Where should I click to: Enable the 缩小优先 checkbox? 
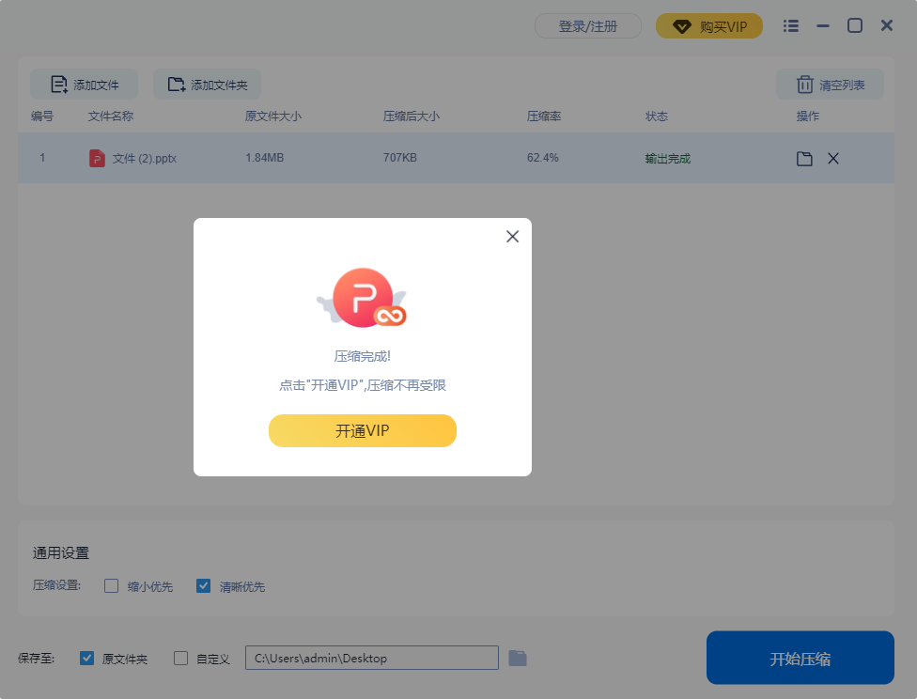(111, 585)
